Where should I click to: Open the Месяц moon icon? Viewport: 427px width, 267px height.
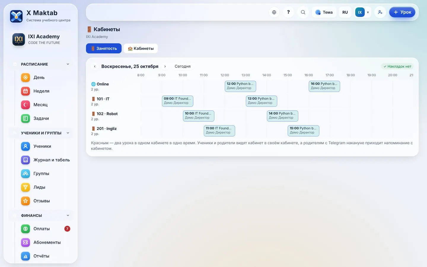click(26, 105)
